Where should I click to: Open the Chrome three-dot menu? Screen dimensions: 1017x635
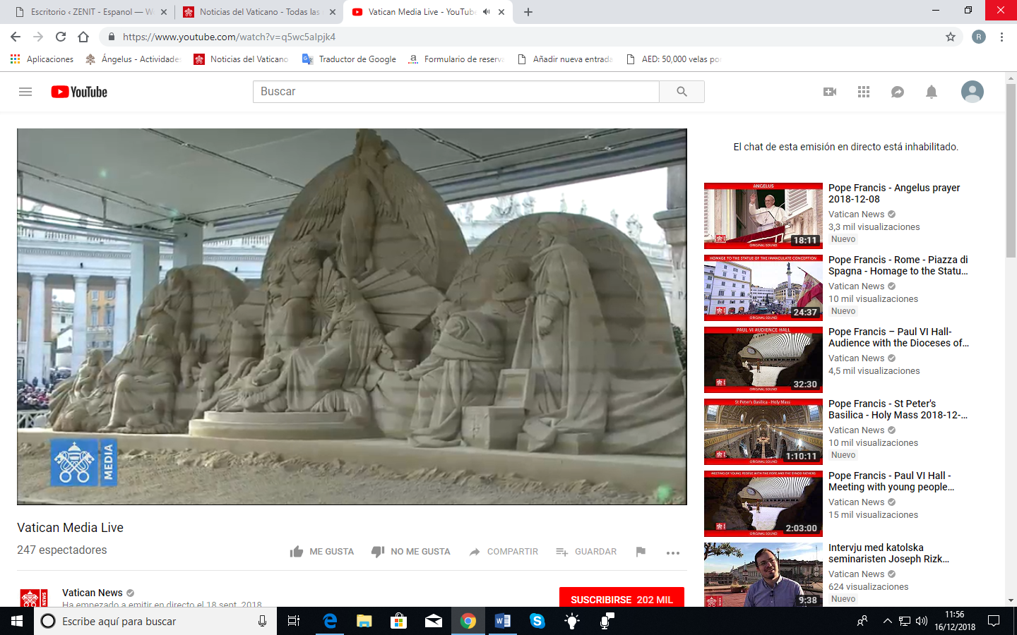coord(1001,37)
